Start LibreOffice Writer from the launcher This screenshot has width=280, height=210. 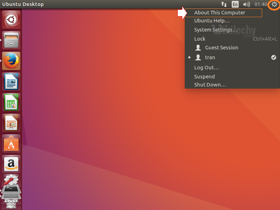click(12, 82)
